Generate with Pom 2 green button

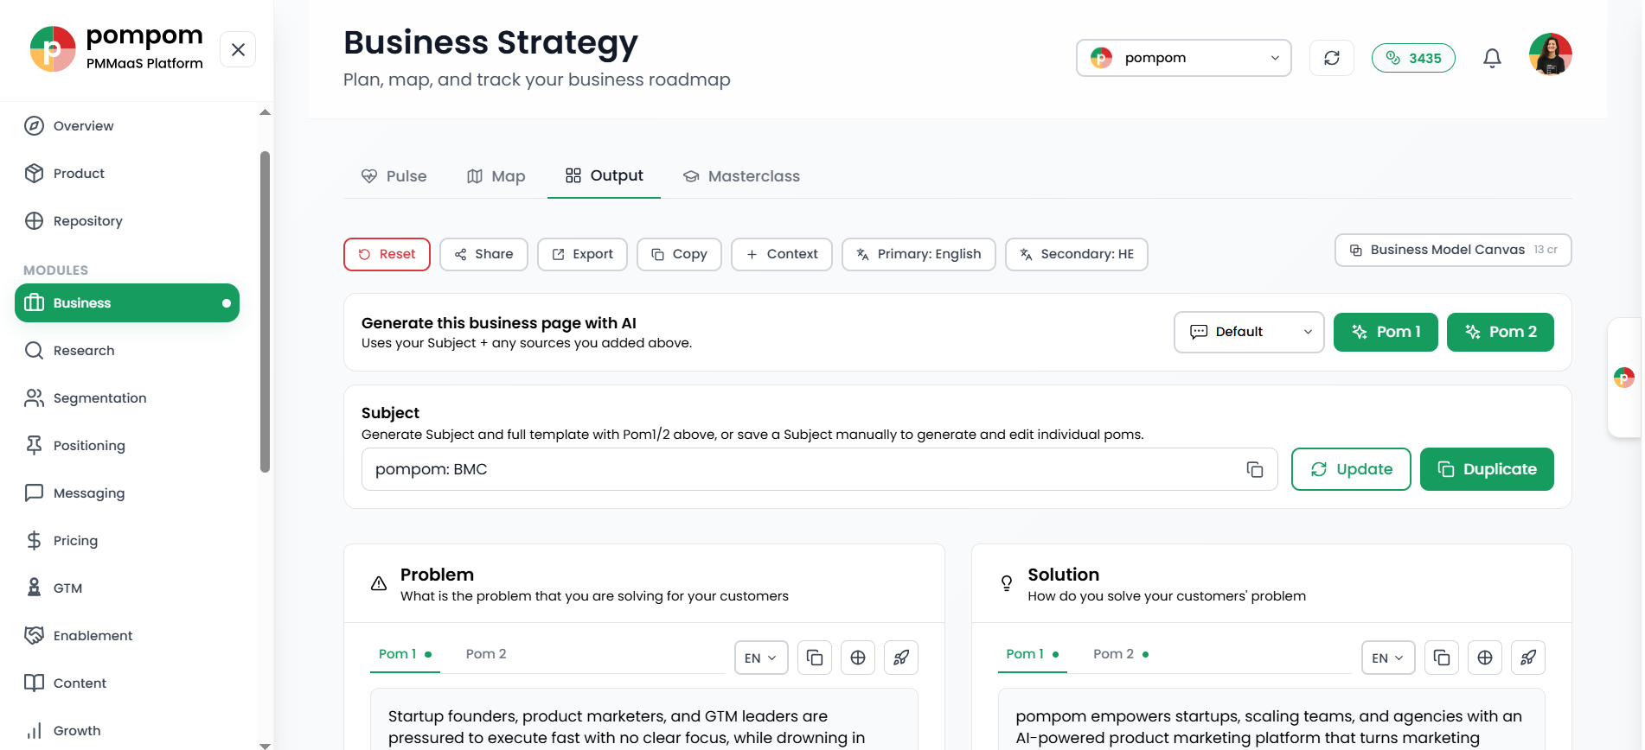1501,332
